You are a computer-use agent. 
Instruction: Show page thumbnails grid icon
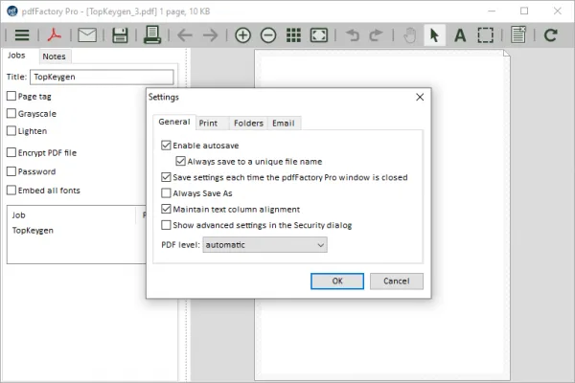point(294,35)
